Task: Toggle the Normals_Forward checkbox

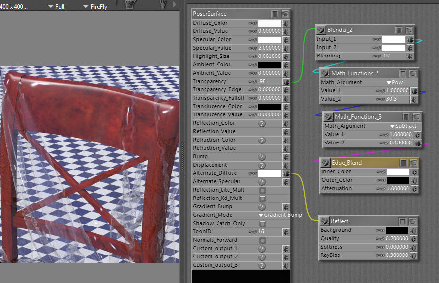Action: (262, 240)
